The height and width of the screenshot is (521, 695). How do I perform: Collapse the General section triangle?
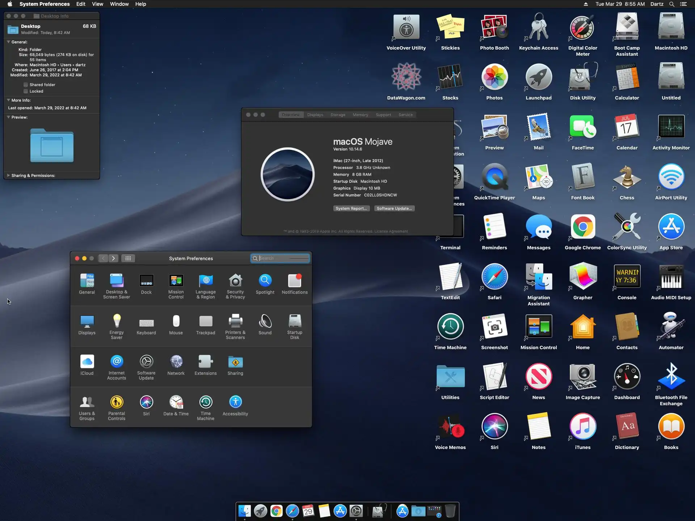click(8, 42)
